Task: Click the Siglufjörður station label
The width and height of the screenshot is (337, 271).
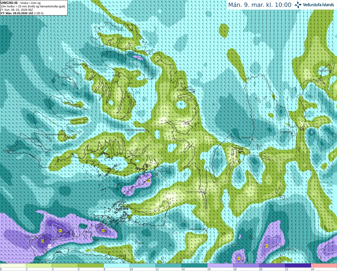Action: [324, 71]
